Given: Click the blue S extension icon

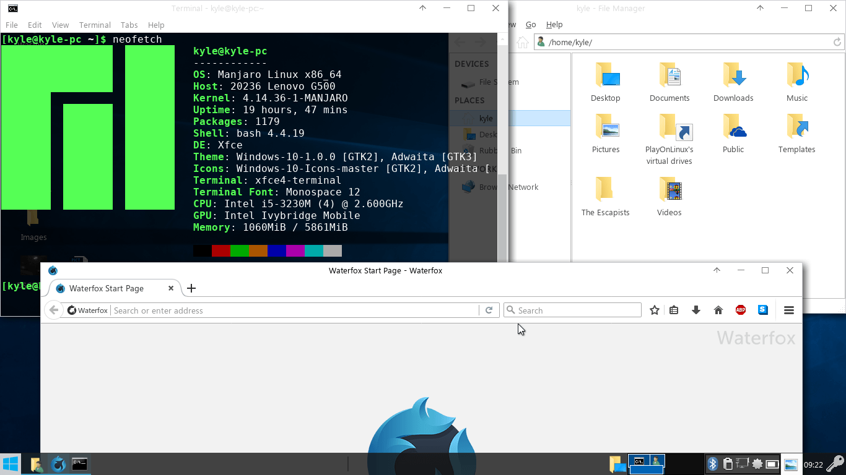Looking at the screenshot, I should (x=763, y=309).
